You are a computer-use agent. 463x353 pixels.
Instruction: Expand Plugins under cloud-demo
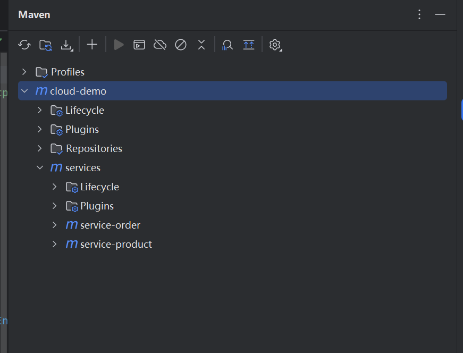tap(39, 129)
